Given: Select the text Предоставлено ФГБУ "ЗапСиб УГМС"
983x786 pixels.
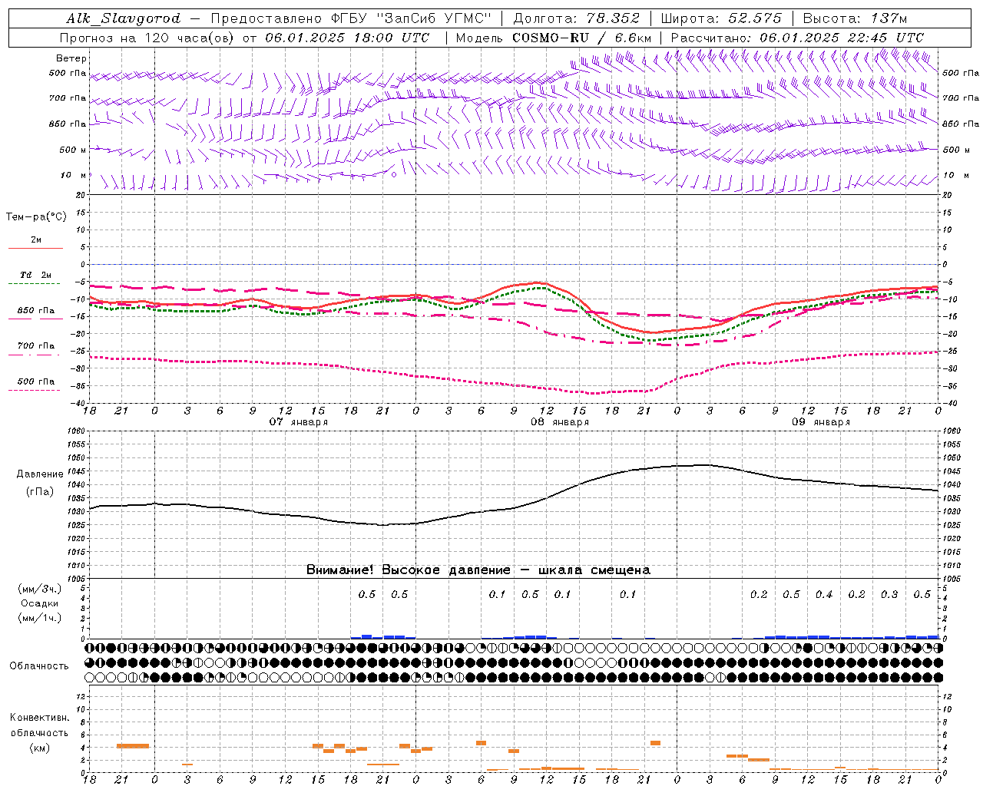Looking at the screenshot, I should pos(350,18).
